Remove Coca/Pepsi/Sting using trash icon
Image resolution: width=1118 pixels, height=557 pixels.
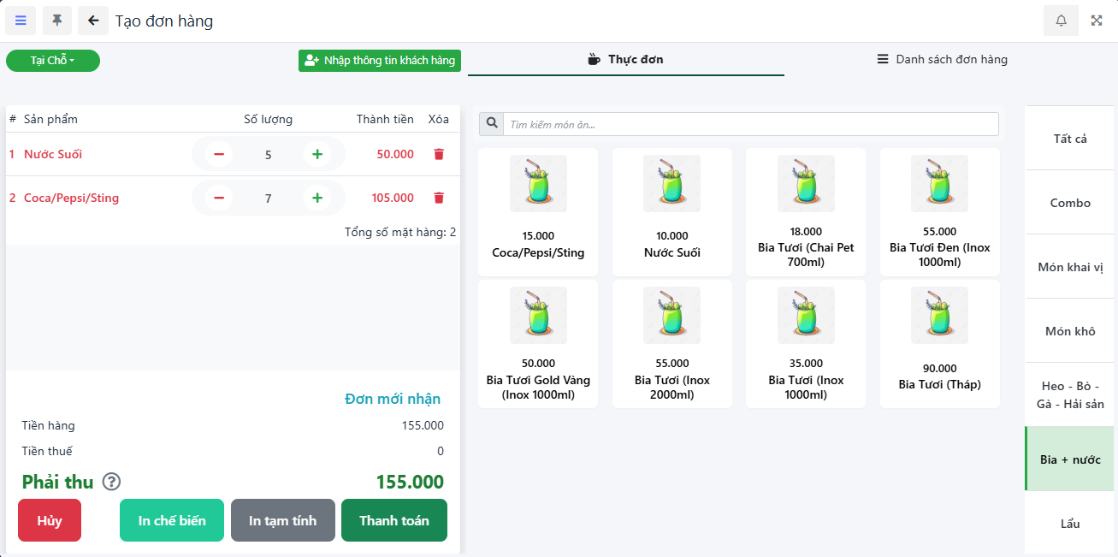[x=439, y=198]
